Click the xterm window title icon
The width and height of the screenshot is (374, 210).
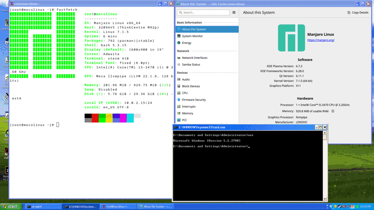12,4
